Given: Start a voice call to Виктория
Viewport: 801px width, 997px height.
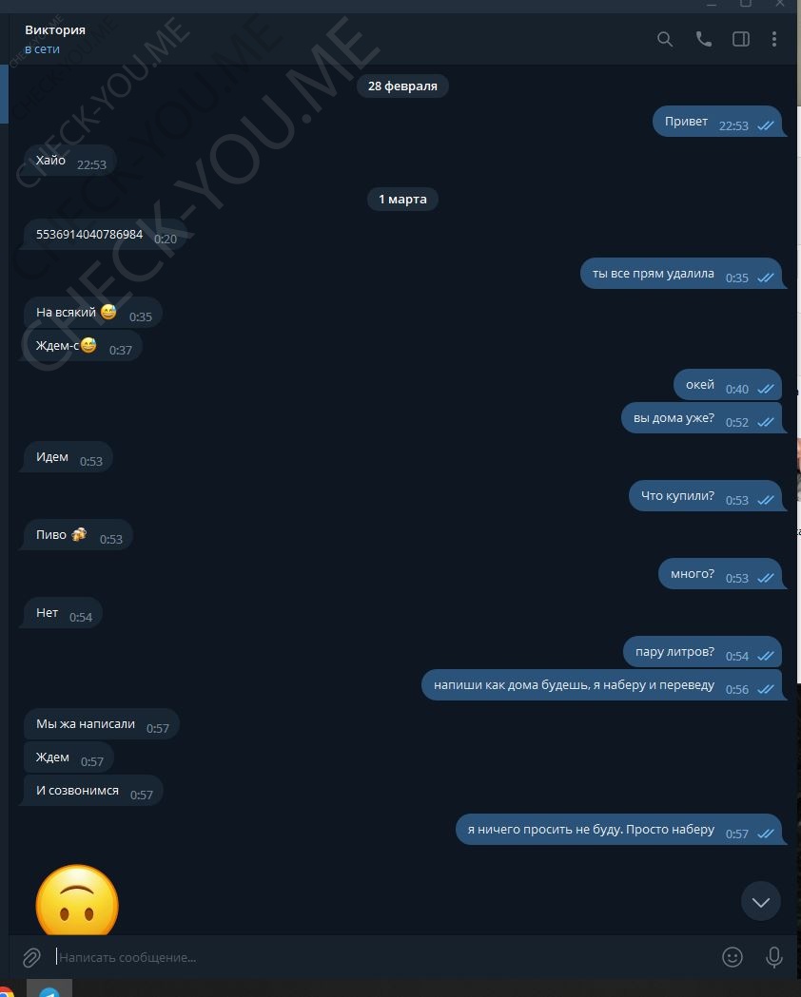Looking at the screenshot, I should click(x=704, y=39).
